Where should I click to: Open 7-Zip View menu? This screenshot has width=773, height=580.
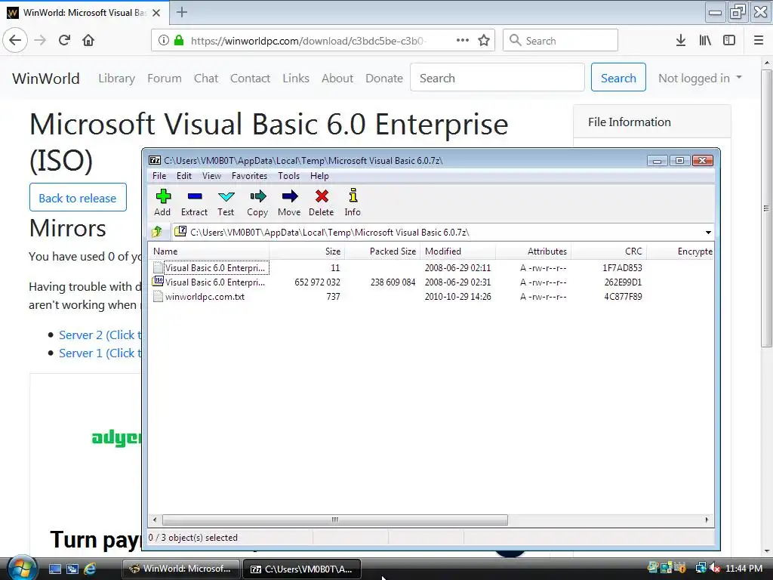click(x=211, y=175)
